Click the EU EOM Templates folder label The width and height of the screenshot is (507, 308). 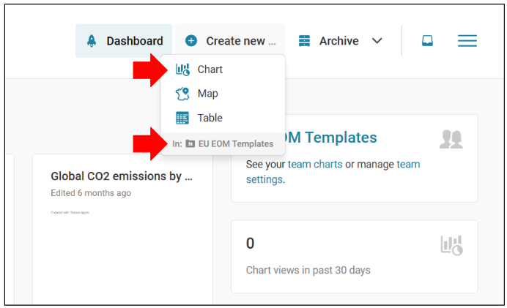236,143
